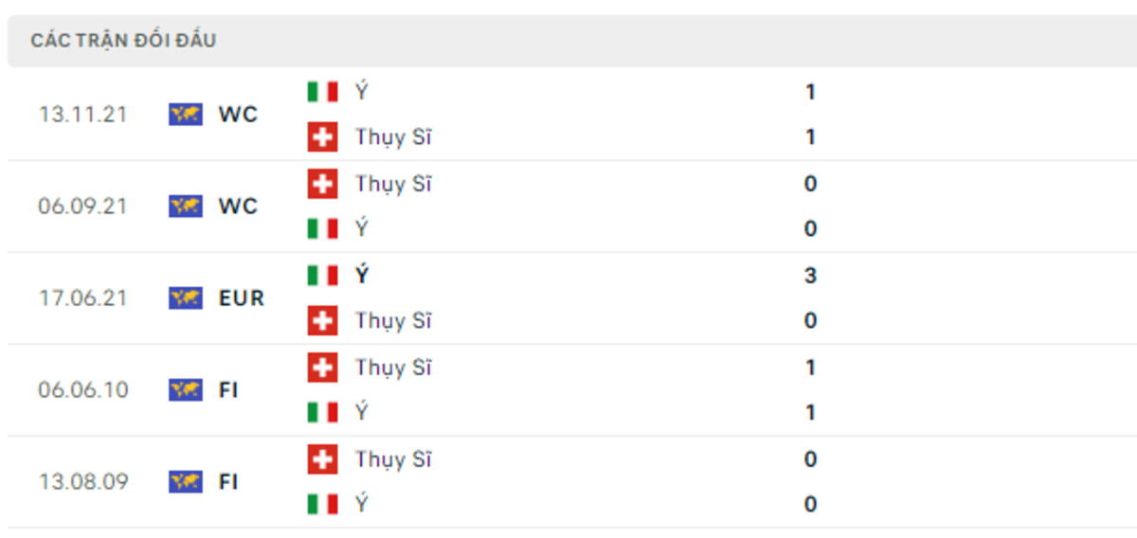The width and height of the screenshot is (1137, 538).
Task: Select the EUR competition label
Action: click(x=241, y=298)
